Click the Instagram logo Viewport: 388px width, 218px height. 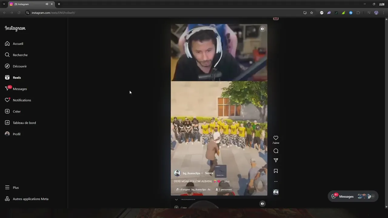click(x=15, y=28)
